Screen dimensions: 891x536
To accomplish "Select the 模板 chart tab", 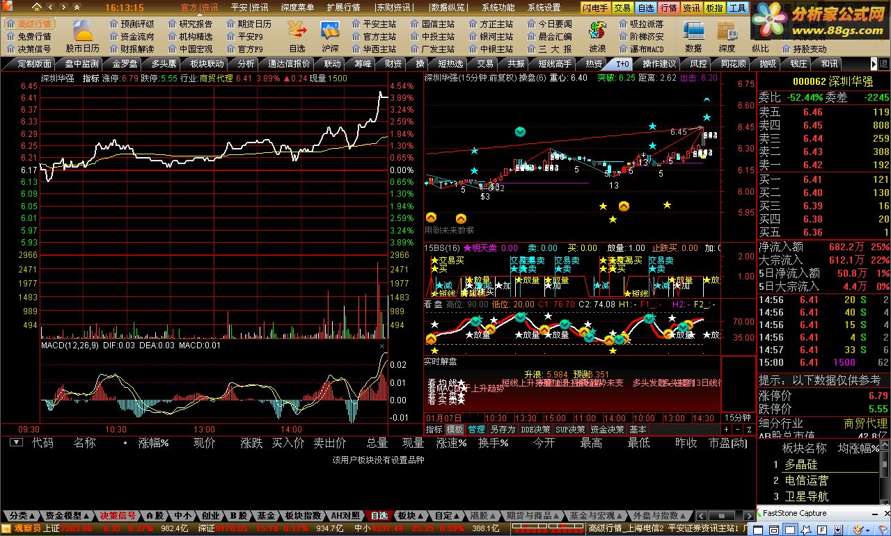I will pos(455,430).
